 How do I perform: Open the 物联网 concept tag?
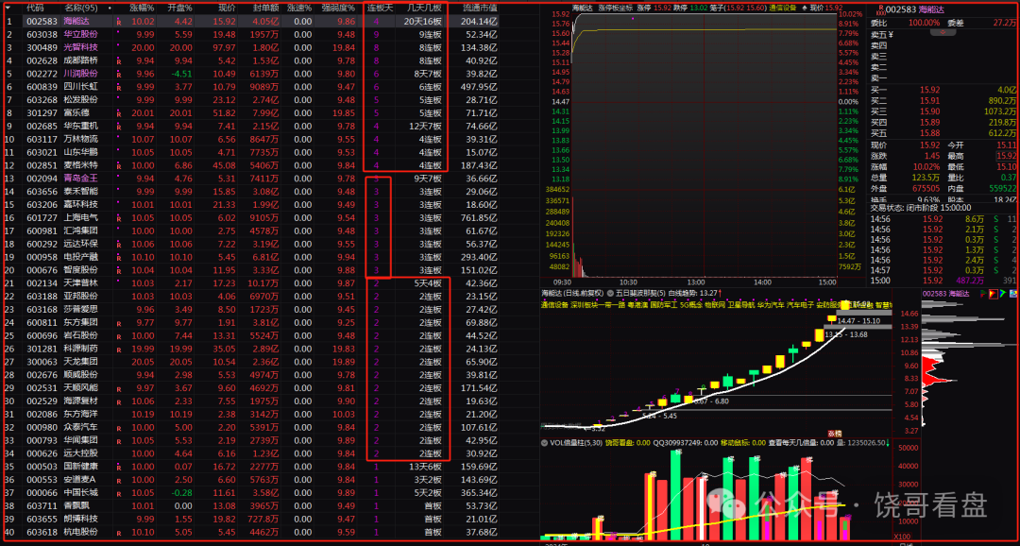point(714,304)
